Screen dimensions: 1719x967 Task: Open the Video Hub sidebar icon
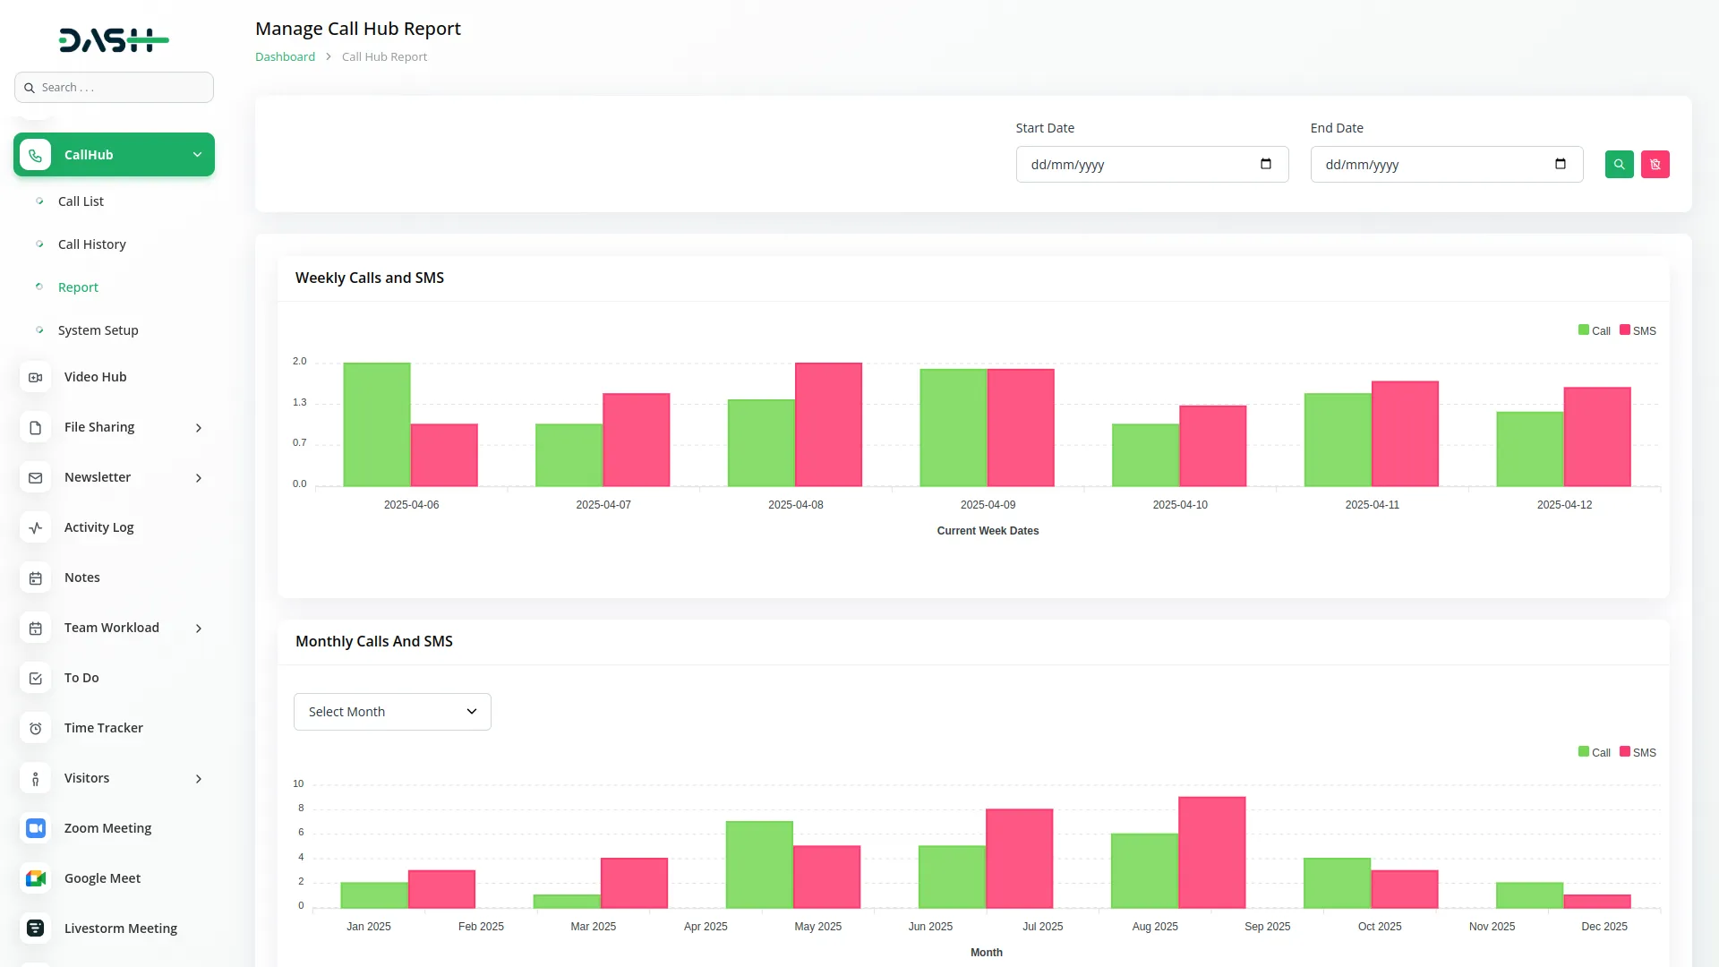pyautogui.click(x=36, y=377)
